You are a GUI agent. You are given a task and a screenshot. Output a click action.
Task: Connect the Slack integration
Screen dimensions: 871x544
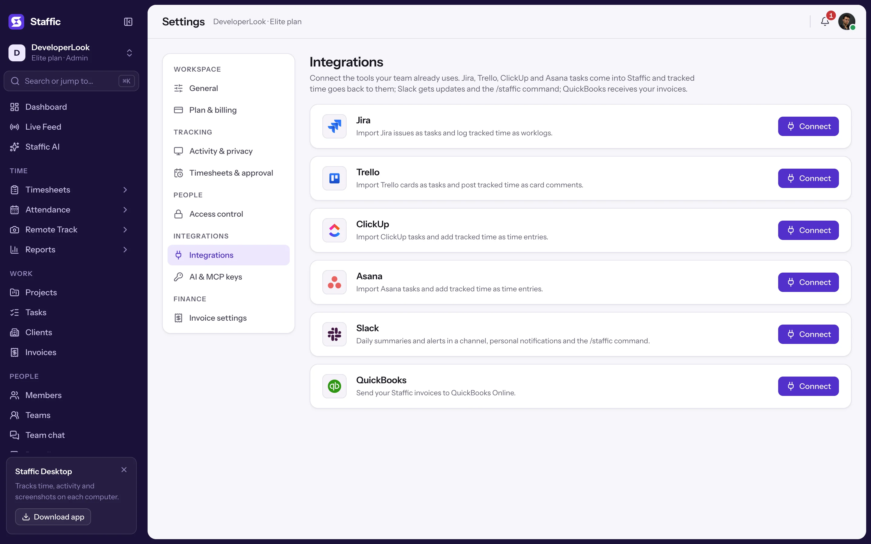[808, 334]
